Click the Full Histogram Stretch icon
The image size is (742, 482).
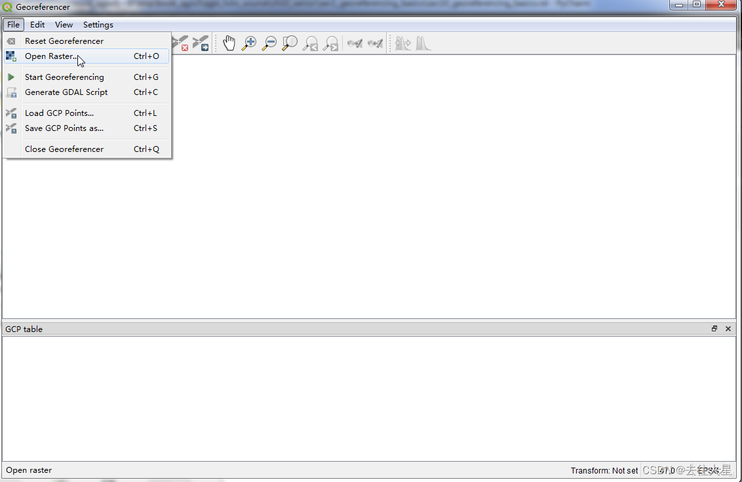click(x=402, y=43)
